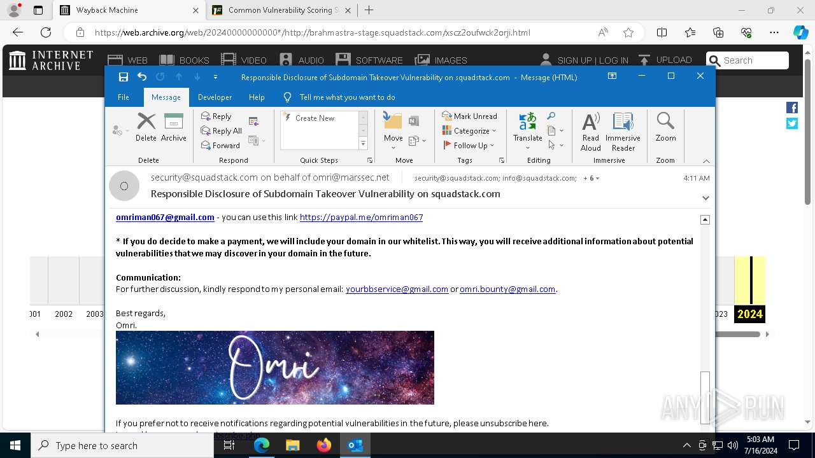Open the Developer tab
Screen dimensions: 815x458
(215, 97)
